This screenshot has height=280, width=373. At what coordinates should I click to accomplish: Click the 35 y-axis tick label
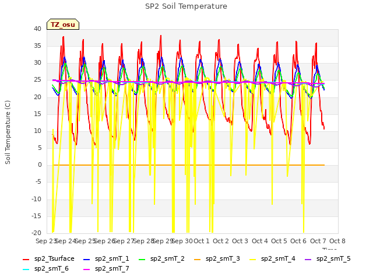coord(37,45)
